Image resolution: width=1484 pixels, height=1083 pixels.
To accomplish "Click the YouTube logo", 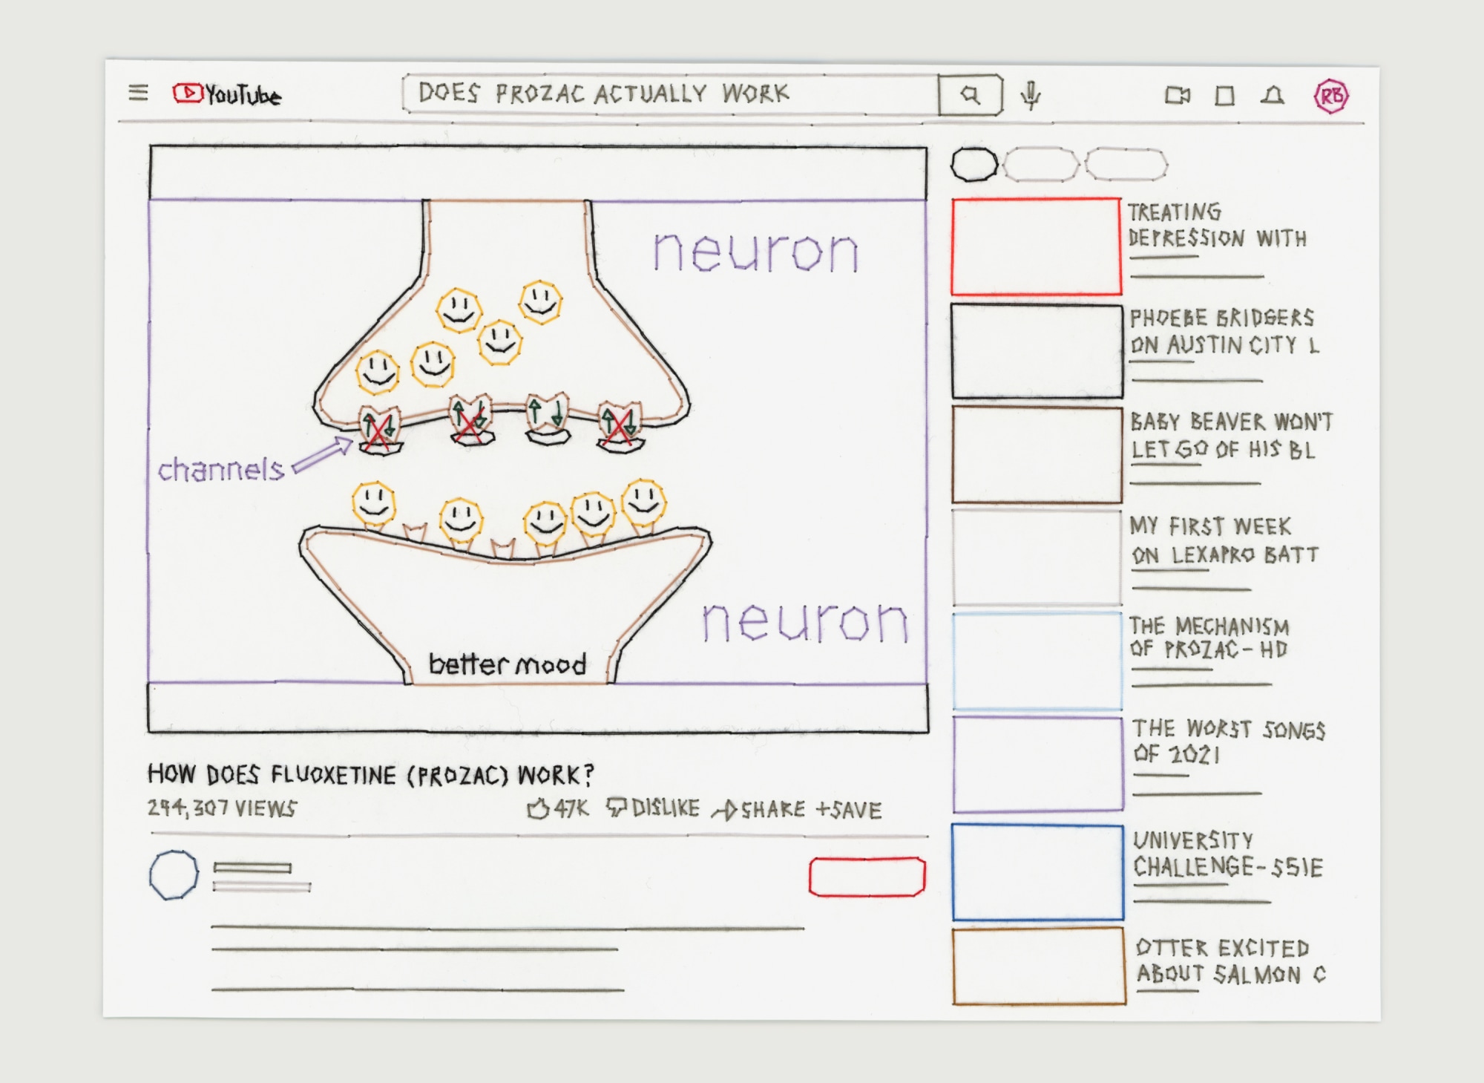I will tap(226, 94).
